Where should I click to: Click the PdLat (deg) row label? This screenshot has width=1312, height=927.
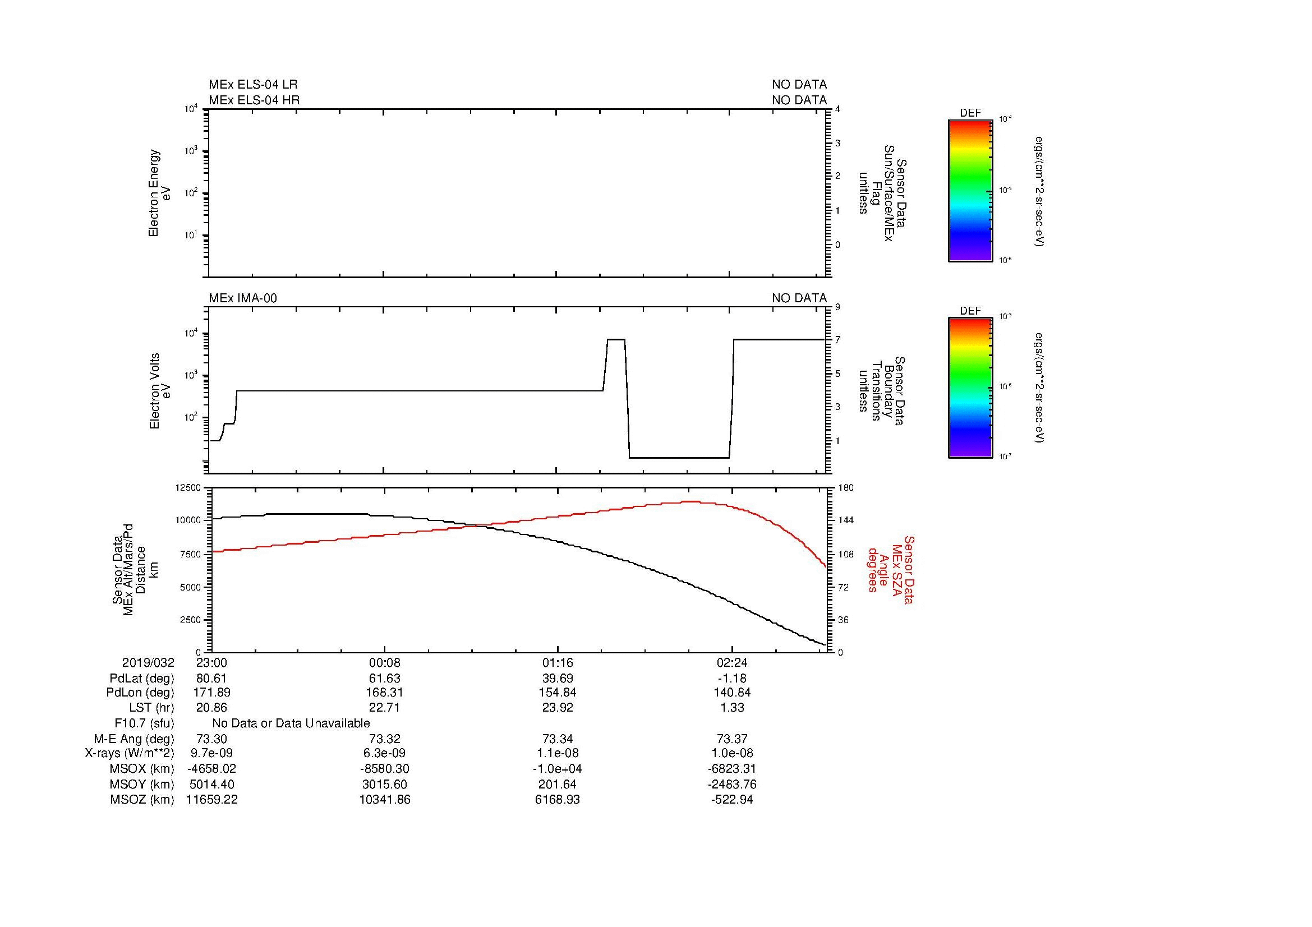pyautogui.click(x=142, y=679)
